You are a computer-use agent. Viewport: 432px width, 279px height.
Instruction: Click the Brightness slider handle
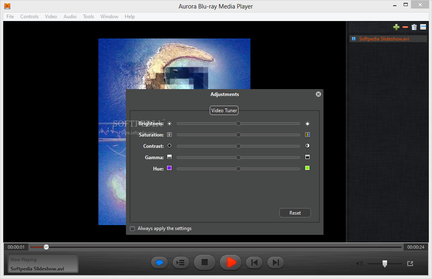[238, 124]
